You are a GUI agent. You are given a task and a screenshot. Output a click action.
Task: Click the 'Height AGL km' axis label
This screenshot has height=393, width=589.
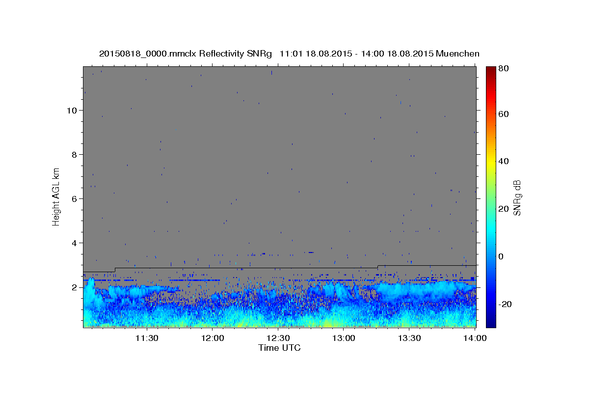(56, 196)
